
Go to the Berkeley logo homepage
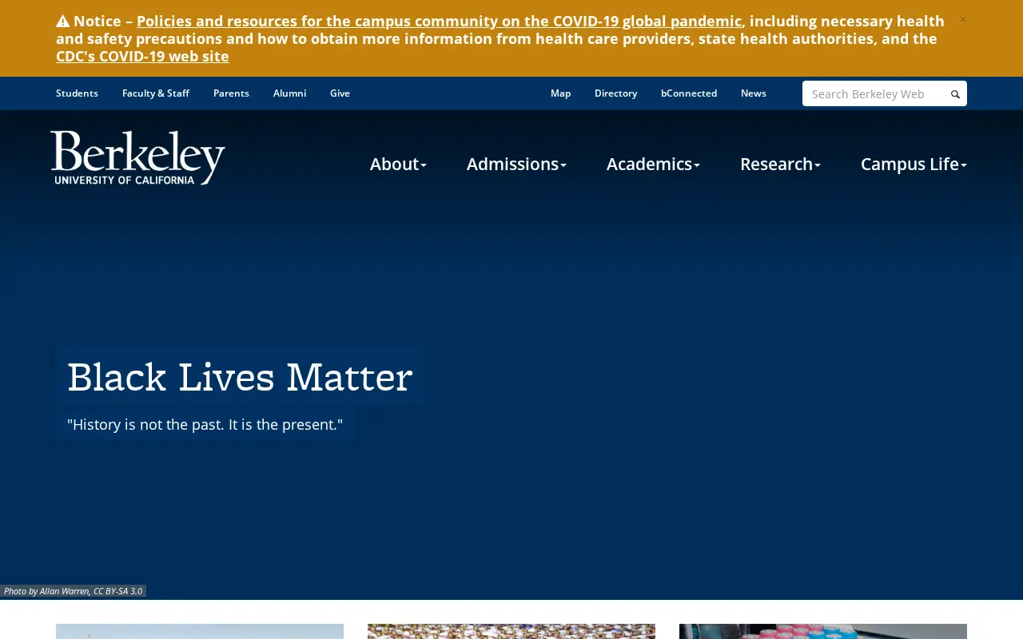pyautogui.click(x=137, y=157)
